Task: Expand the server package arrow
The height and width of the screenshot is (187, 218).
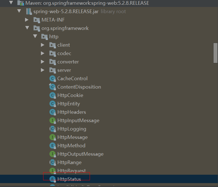Action: [43, 70]
